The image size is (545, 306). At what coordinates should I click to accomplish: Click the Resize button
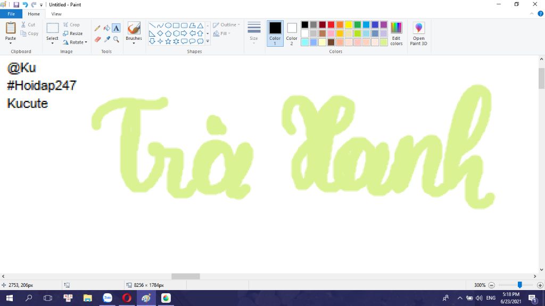(x=73, y=33)
